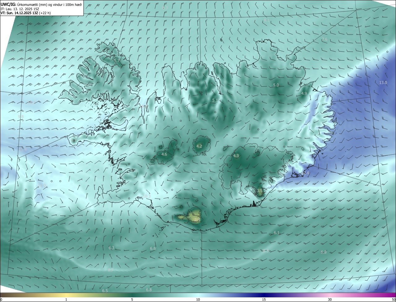Click the 13.0 value label on the map
Viewport: 396px width, 302px height.
(x=383, y=82)
